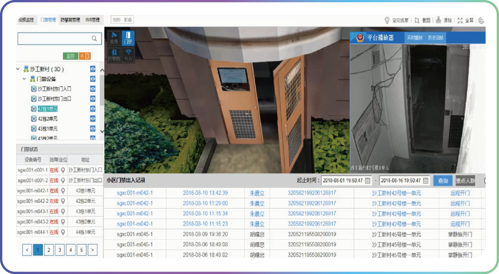Click the 清除 clear brush icon

point(438,20)
